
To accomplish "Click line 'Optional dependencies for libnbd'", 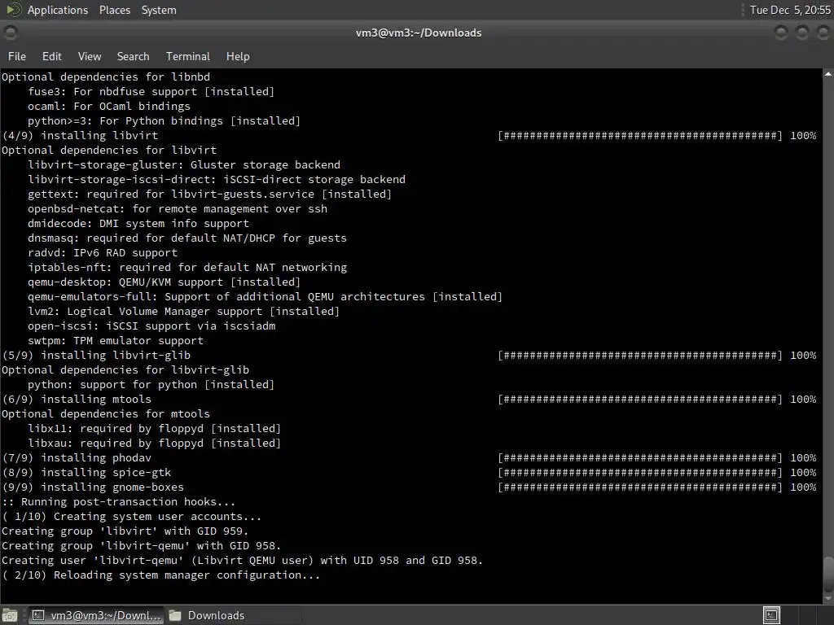I will [x=106, y=77].
